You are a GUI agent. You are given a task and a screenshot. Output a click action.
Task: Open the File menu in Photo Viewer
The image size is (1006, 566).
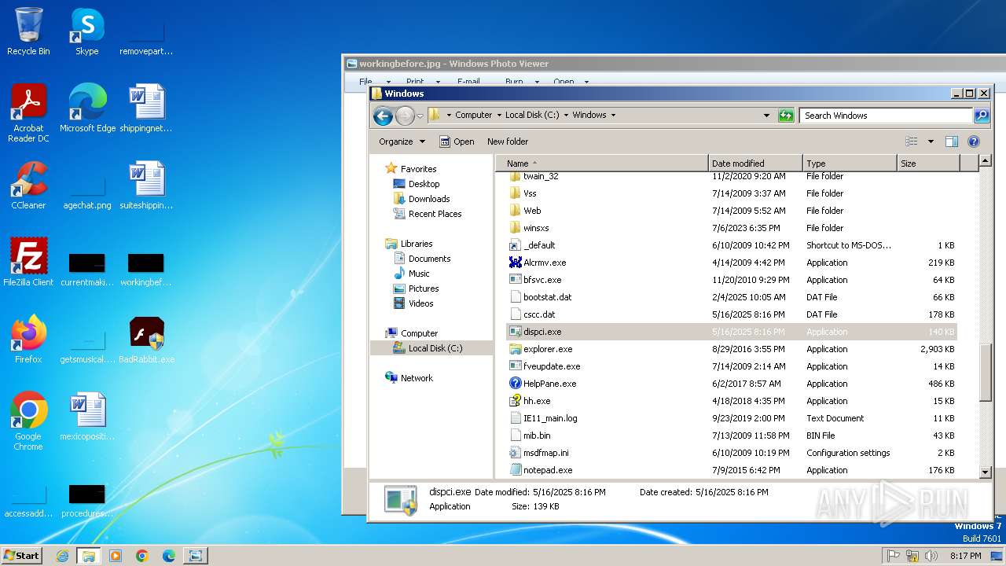point(374,82)
